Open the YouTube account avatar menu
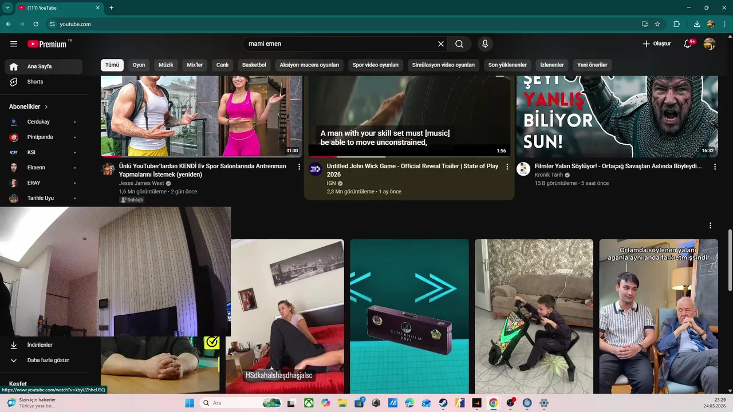 [710, 44]
